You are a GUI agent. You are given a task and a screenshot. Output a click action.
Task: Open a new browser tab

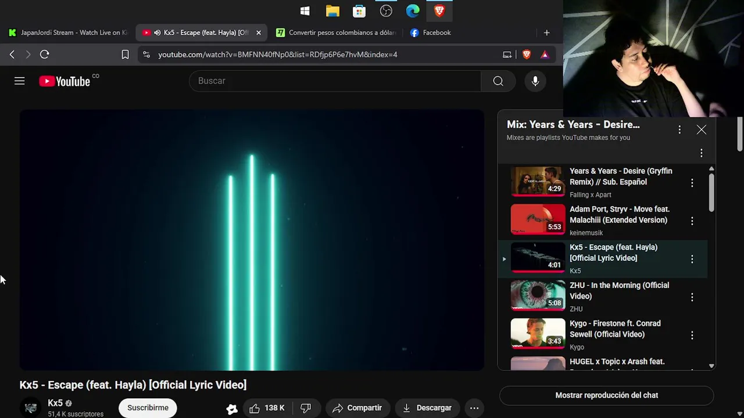[546, 33]
